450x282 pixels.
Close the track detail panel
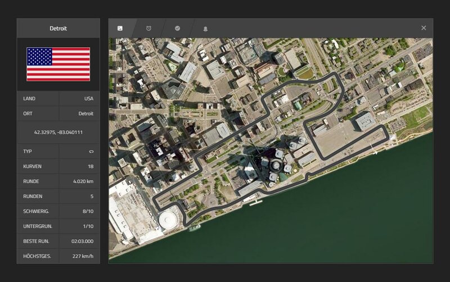pos(424,28)
